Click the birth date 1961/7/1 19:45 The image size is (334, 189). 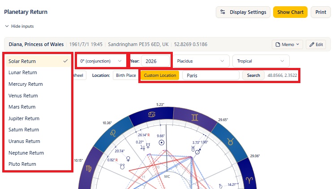[x=86, y=44]
